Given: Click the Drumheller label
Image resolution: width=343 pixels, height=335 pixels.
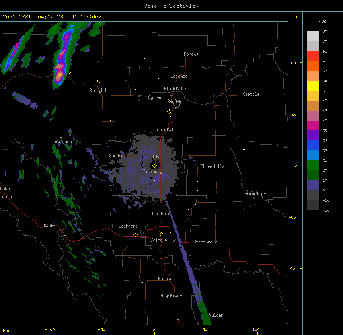Looking at the screenshot, I should tap(254, 194).
